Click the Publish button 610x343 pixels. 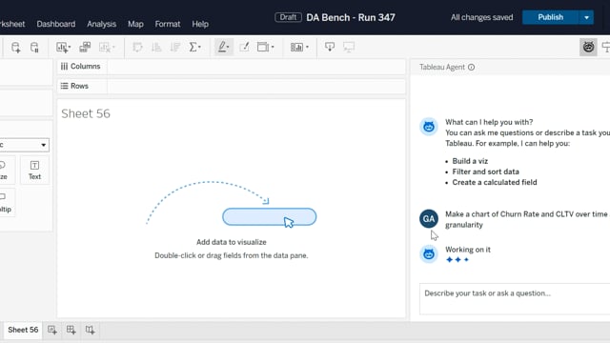pos(550,17)
